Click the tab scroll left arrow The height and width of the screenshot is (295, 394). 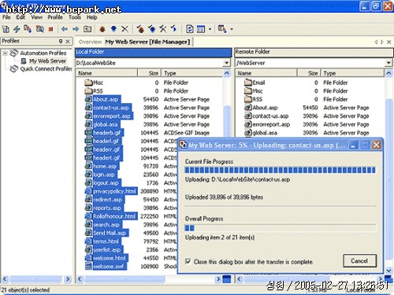click(377, 42)
